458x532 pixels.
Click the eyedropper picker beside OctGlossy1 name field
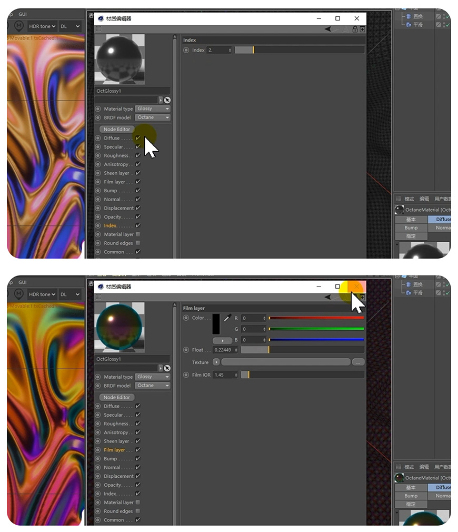(x=167, y=100)
